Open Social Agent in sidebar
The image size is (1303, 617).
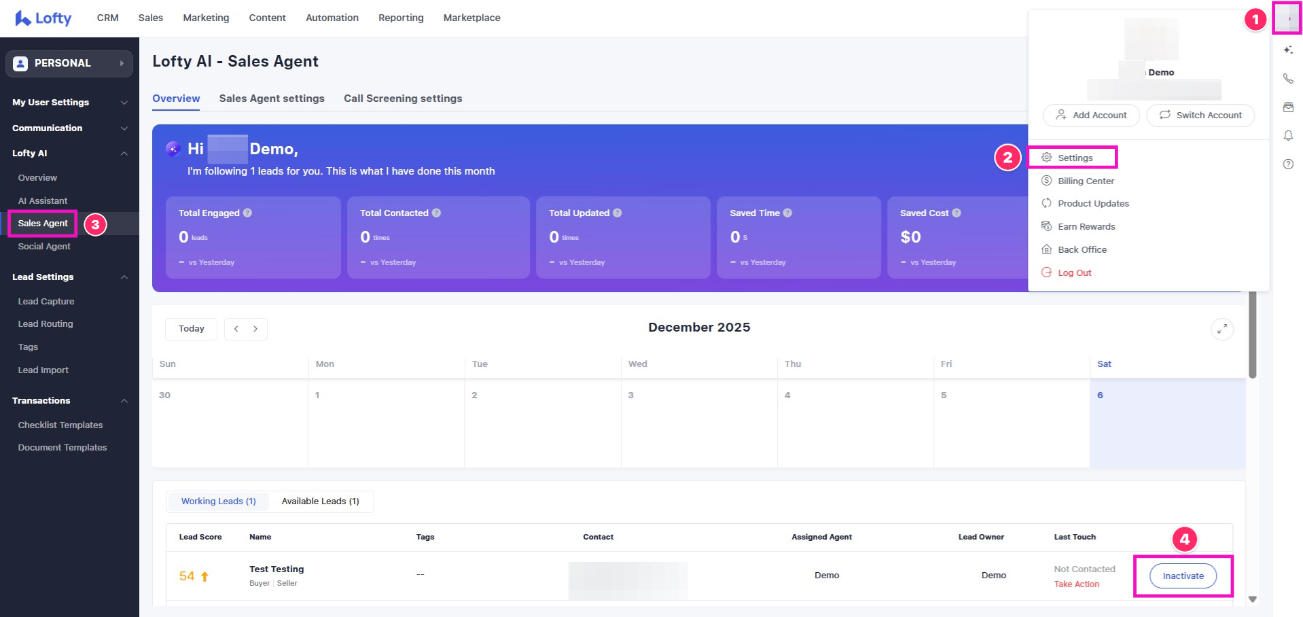point(44,247)
